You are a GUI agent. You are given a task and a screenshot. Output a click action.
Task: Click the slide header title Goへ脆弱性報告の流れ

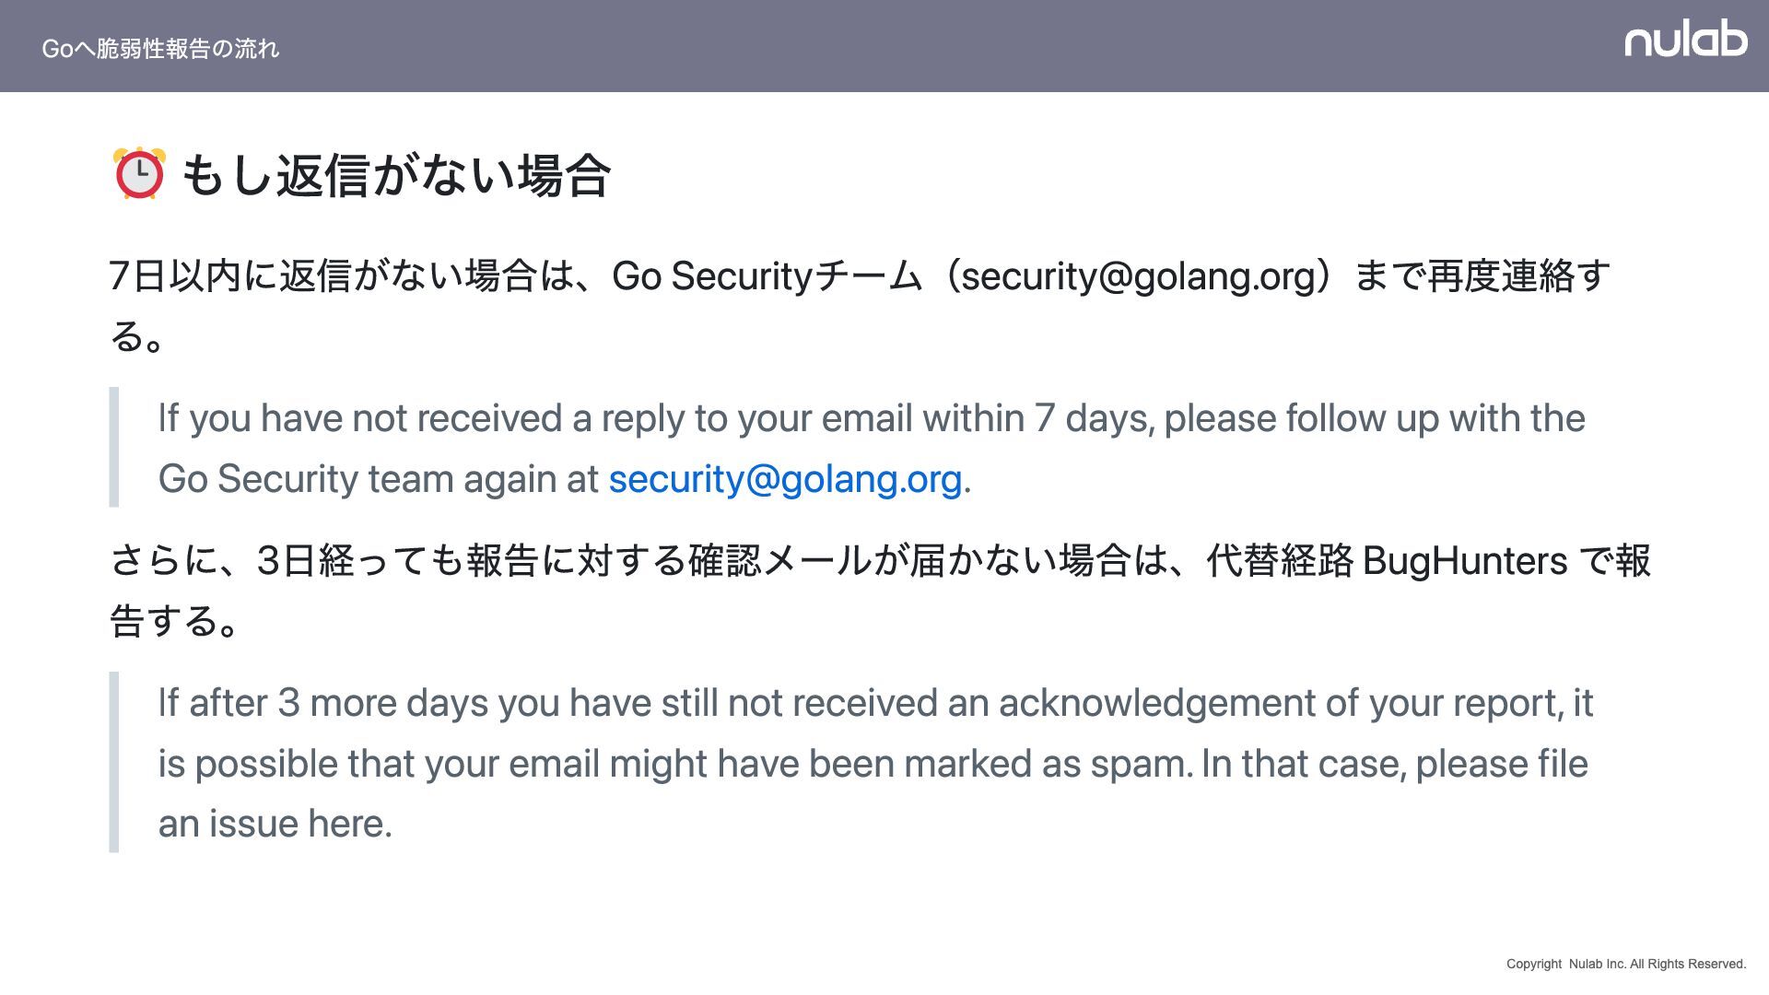pyautogui.click(x=160, y=49)
